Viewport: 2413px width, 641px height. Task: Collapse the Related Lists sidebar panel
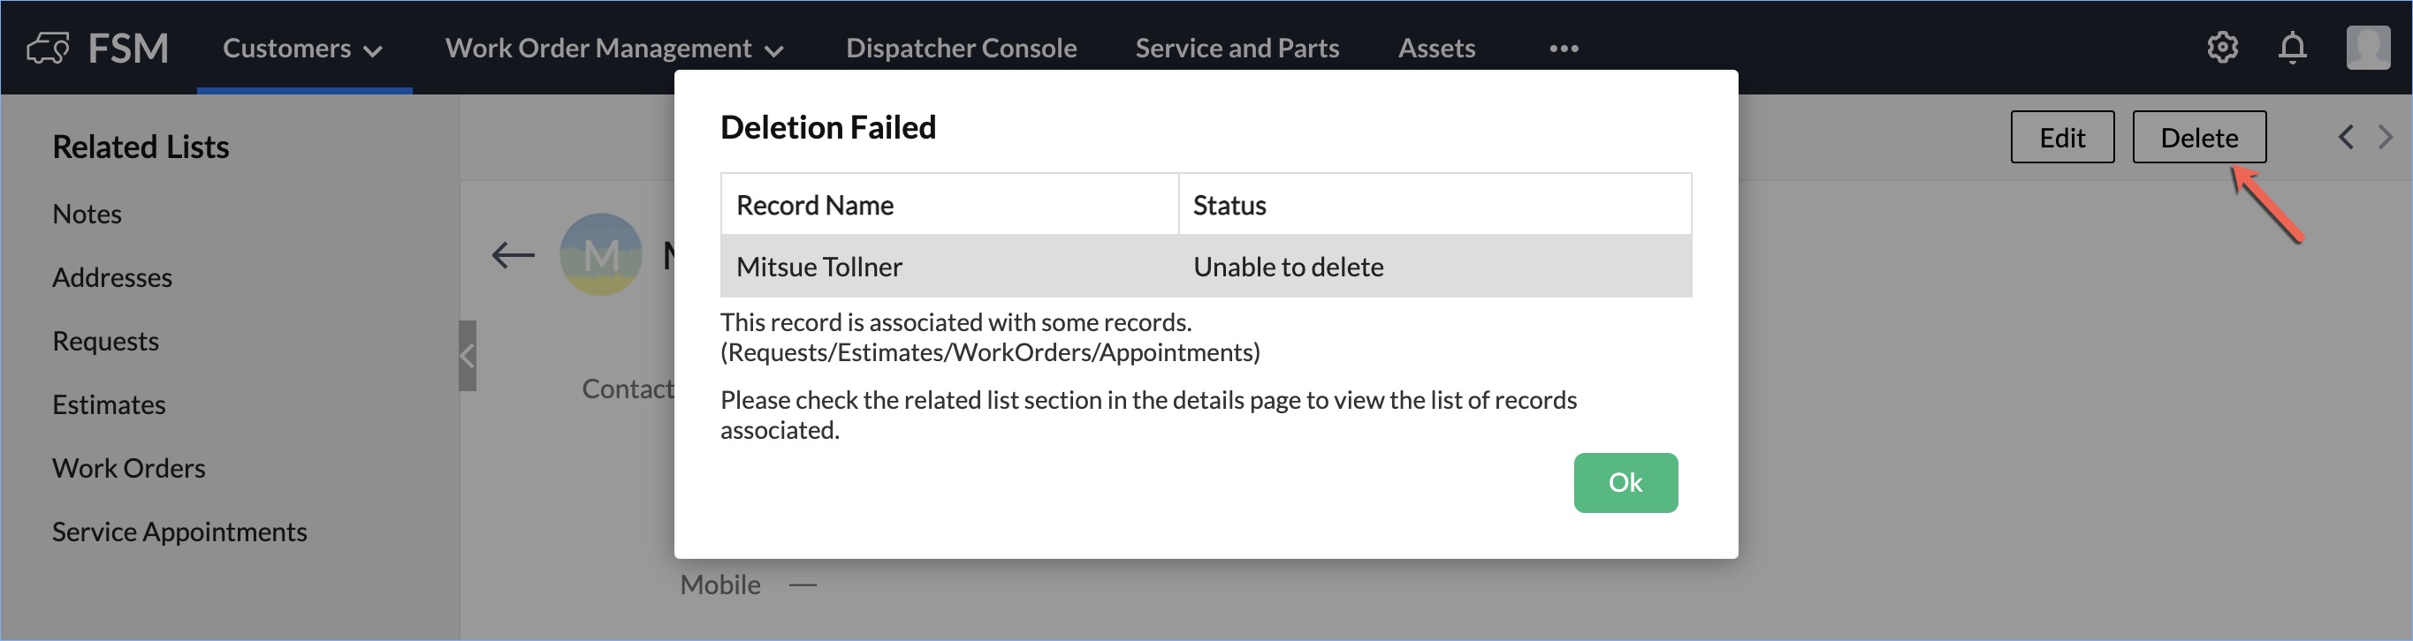click(x=468, y=356)
